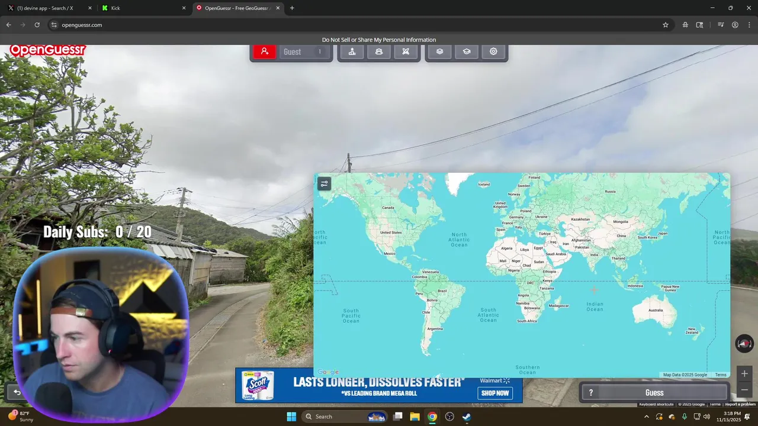Open the Guest profile button
Screen dimensions: 758x426
click(x=304, y=51)
